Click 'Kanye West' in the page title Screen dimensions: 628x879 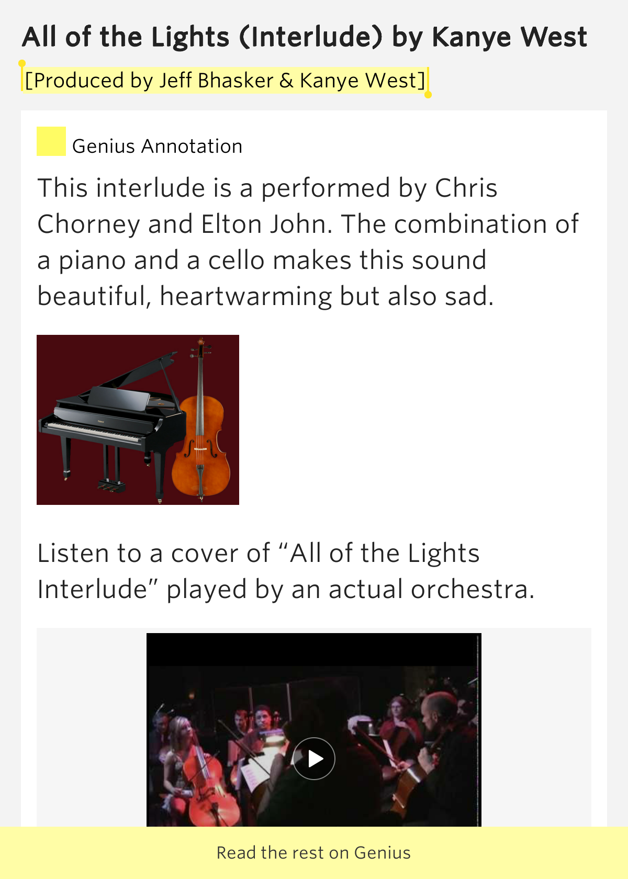click(509, 37)
